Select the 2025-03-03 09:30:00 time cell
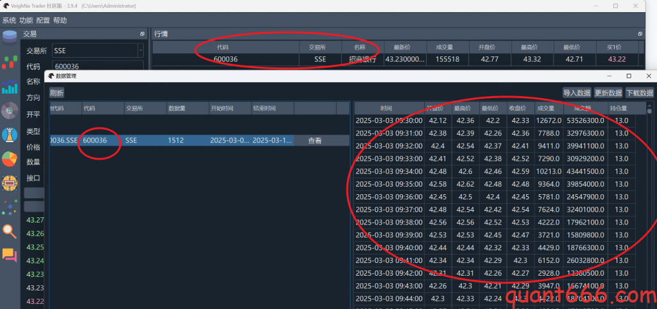This screenshot has height=309, width=657. click(x=388, y=121)
